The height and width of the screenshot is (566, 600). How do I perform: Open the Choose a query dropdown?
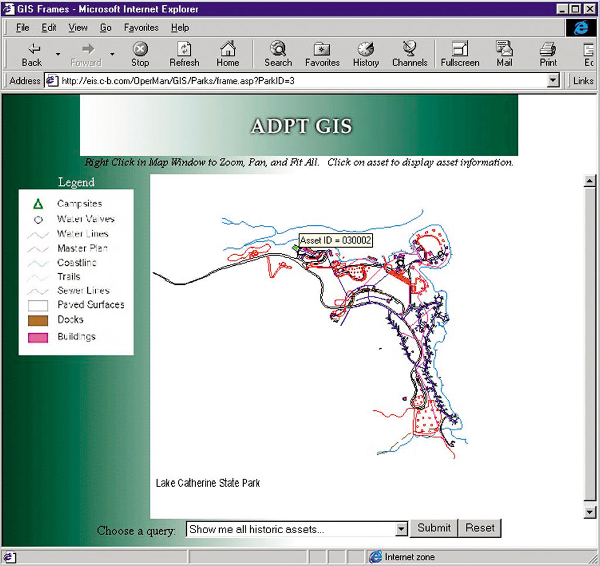point(296,529)
